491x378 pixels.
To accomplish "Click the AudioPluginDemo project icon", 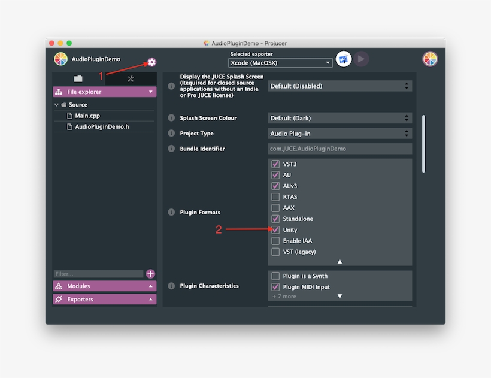I will 60,59.
